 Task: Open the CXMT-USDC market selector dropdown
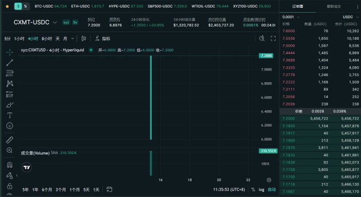click(x=35, y=22)
